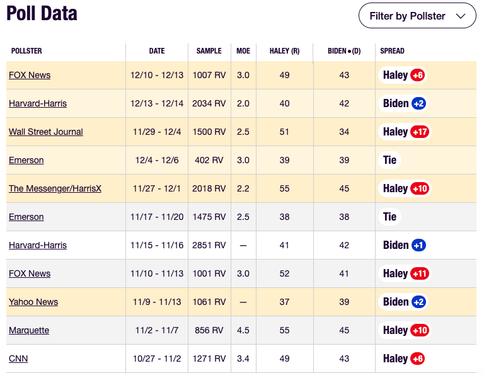Click the Haley +10 badge in the Messenger/HarrisX row
This screenshot has height=373, width=484.
405,188
